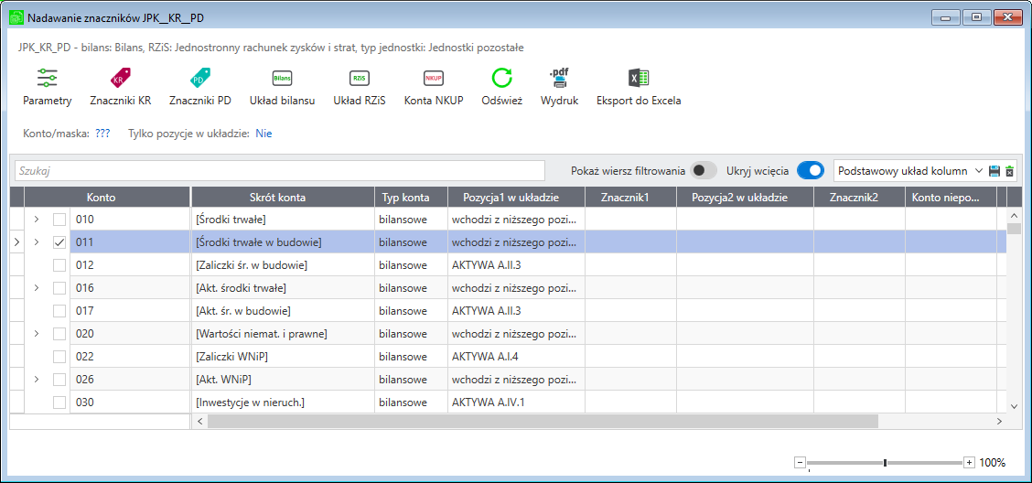Click the horizontal scrollbar left arrow
Image resolution: width=1032 pixels, height=483 pixels.
(199, 421)
